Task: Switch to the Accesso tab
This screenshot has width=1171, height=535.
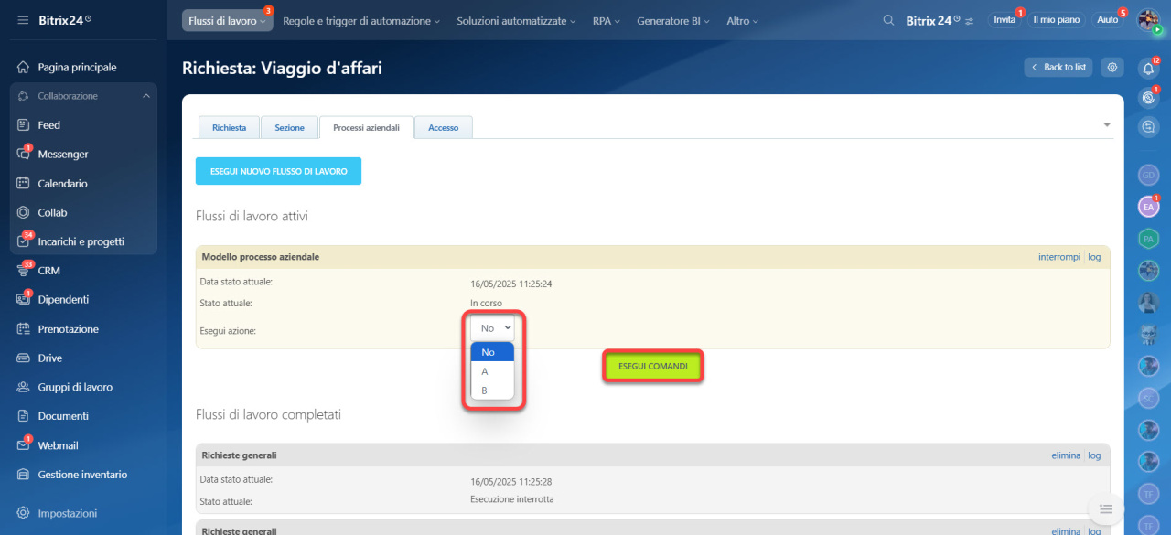Action: [444, 128]
